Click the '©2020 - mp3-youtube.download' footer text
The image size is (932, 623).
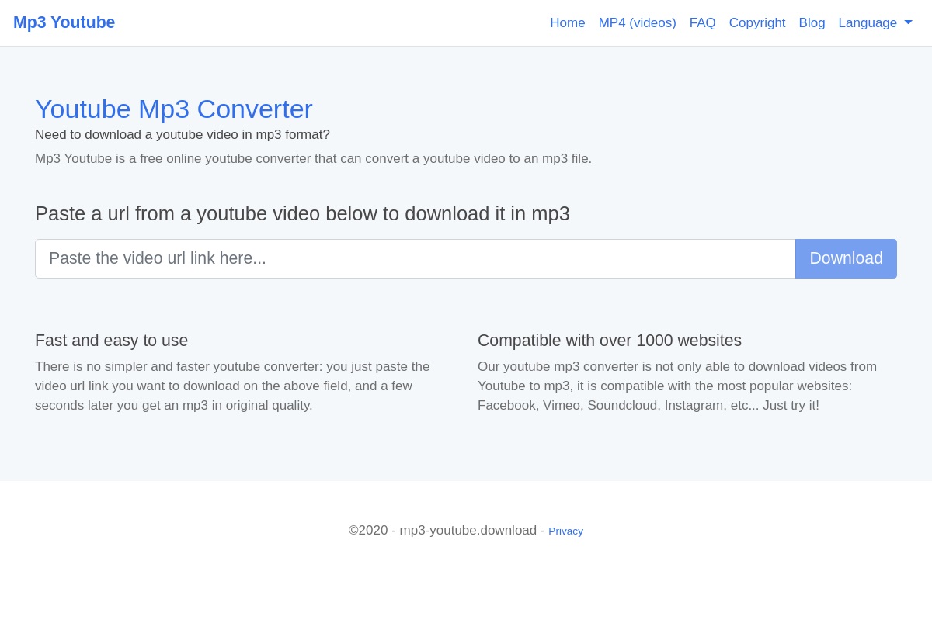(447, 531)
